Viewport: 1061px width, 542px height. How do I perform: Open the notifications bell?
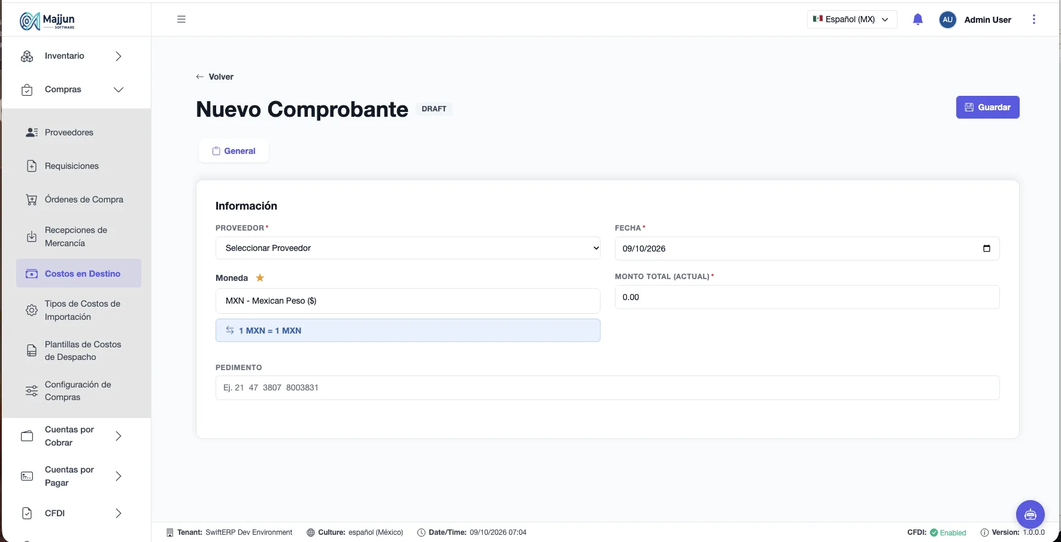[x=917, y=19]
